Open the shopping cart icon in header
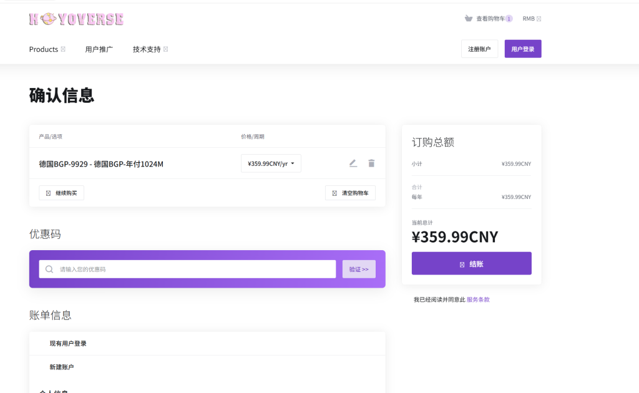Image resolution: width=639 pixels, height=393 pixels. (469, 18)
